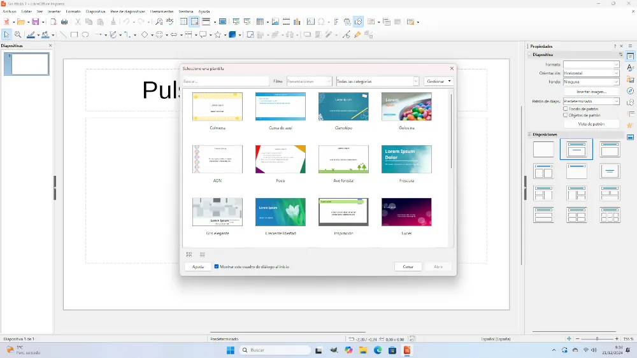Click the Find and Replace icon
The image size is (637, 358).
[159, 22]
